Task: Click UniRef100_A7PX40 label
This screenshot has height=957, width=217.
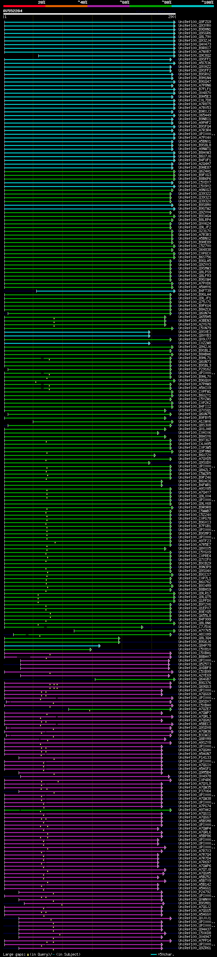Action: tap(195, 138)
